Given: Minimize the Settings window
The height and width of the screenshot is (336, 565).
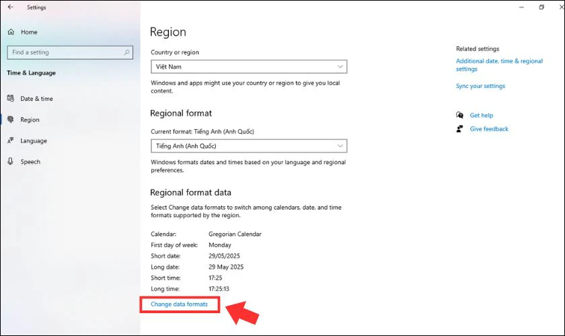Looking at the screenshot, I should click(x=521, y=7).
